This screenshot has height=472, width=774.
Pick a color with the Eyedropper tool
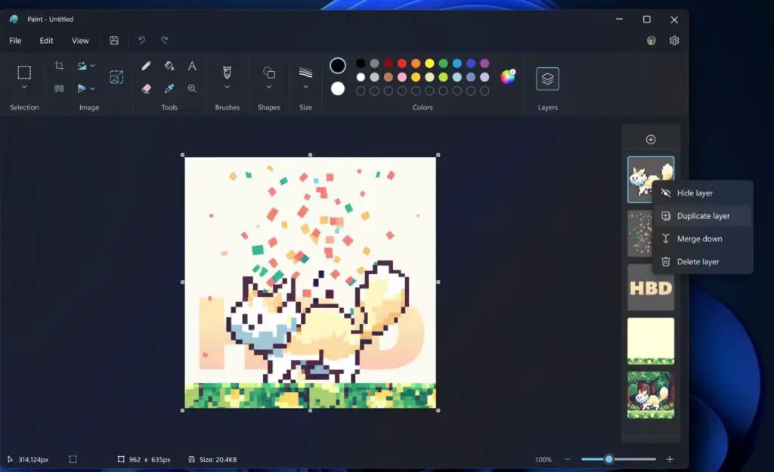pyautogui.click(x=169, y=88)
